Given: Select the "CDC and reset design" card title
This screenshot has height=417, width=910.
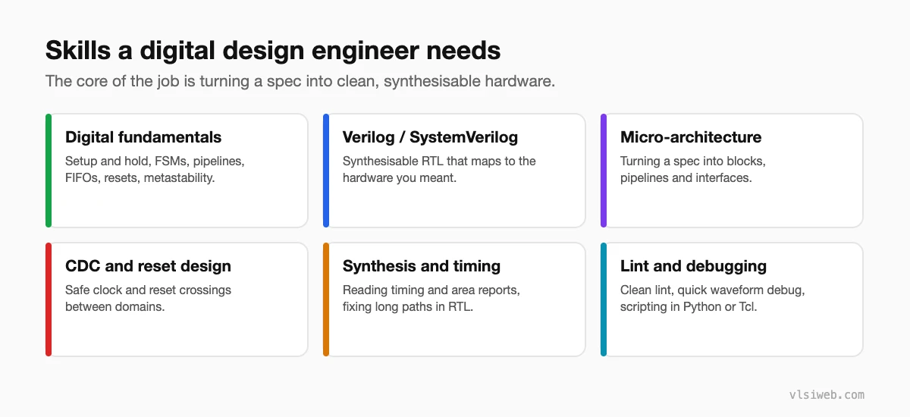Looking at the screenshot, I should [148, 266].
